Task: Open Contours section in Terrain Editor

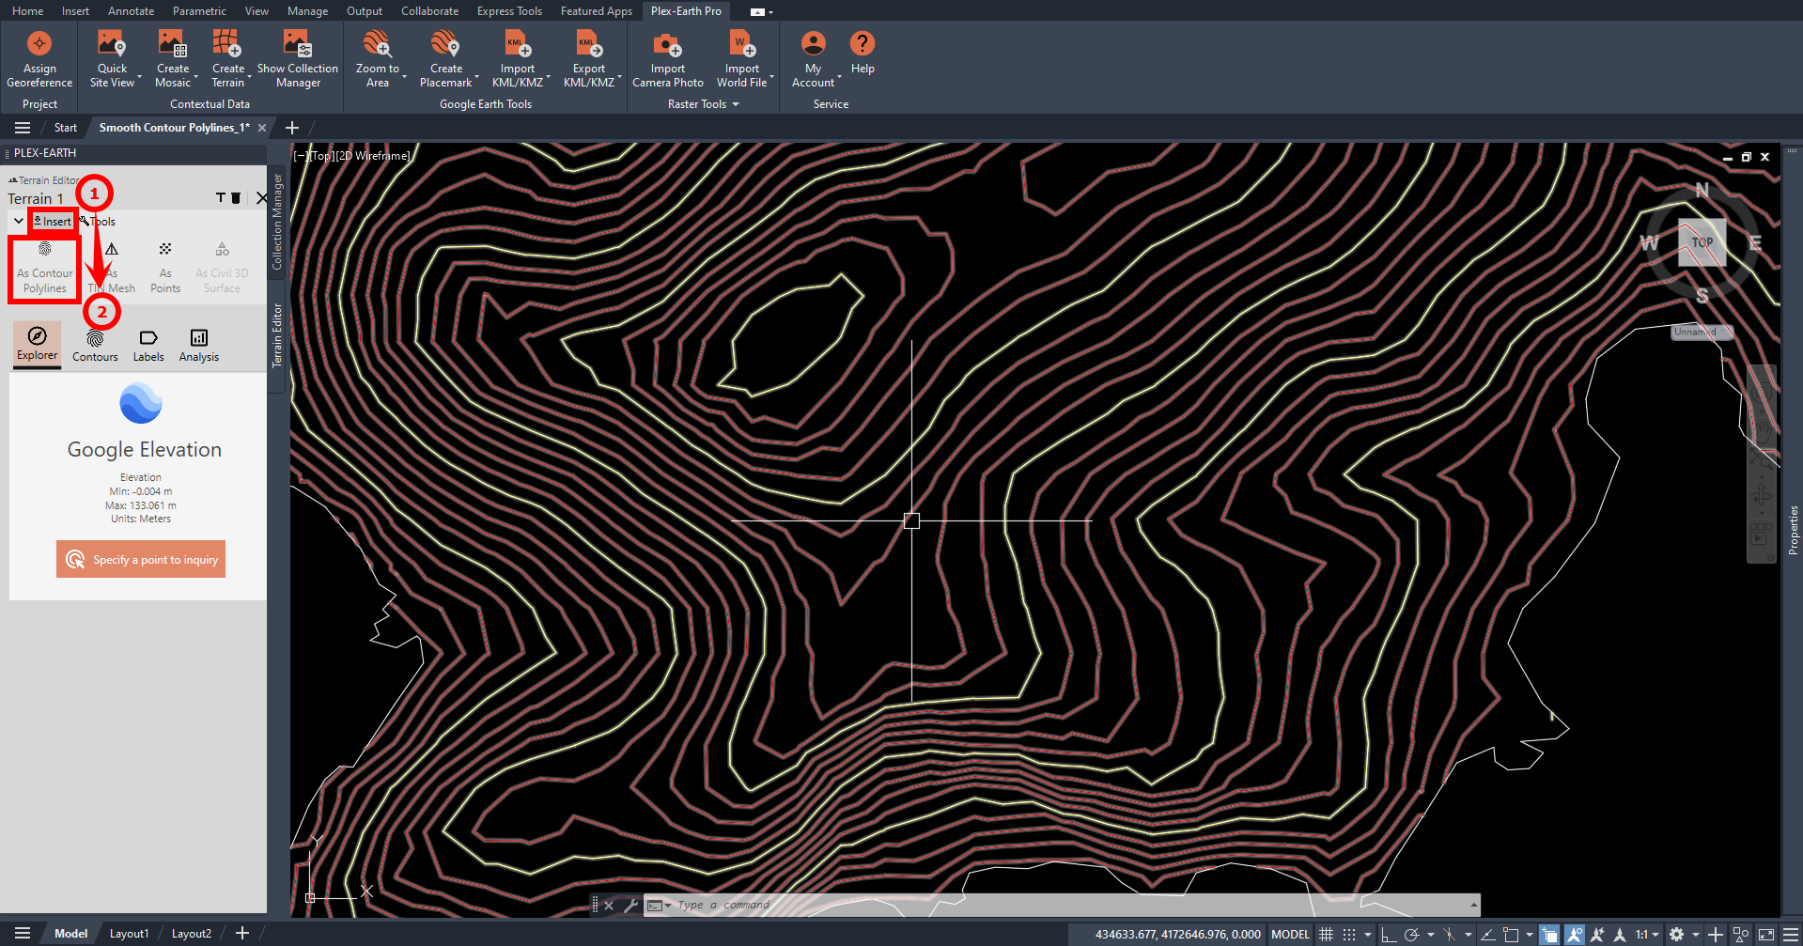Action: [95, 345]
